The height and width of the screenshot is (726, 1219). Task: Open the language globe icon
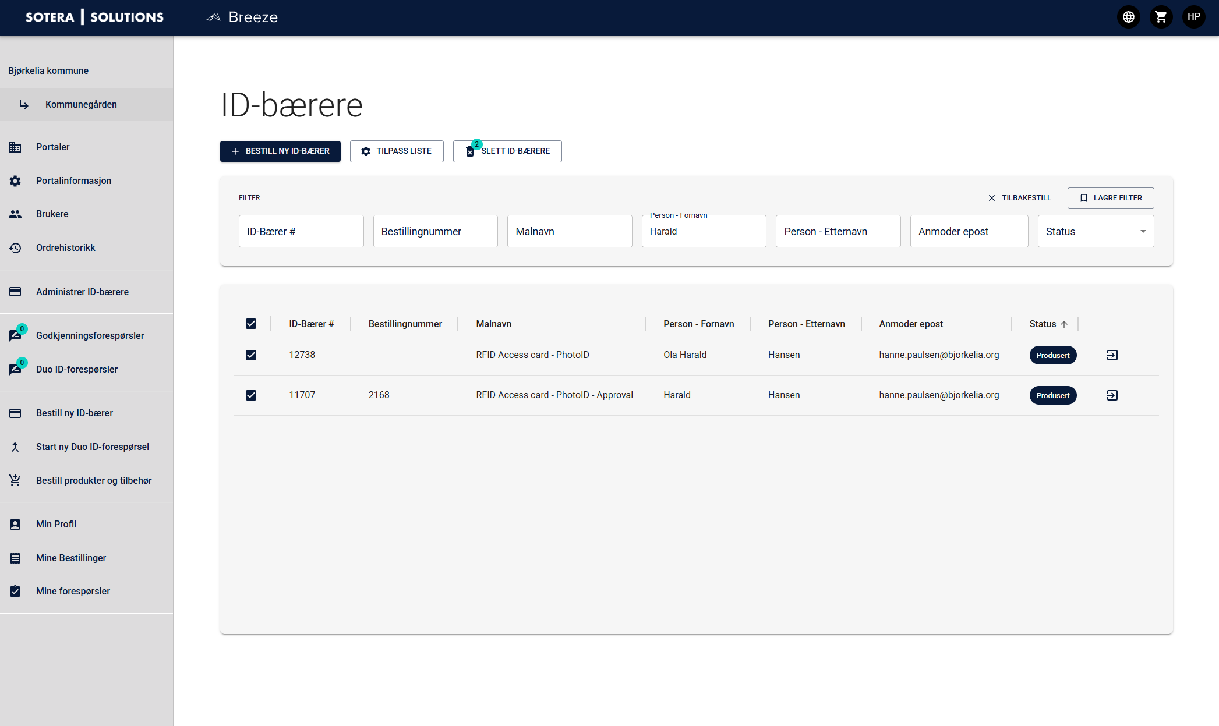tap(1128, 17)
